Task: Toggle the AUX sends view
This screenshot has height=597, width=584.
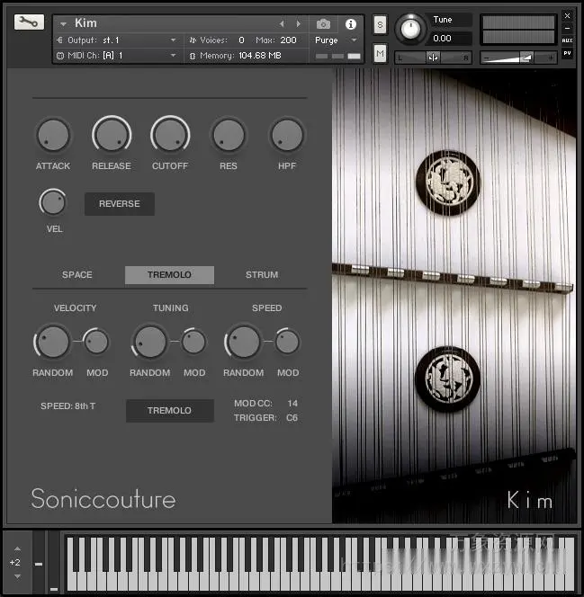Action: [x=567, y=40]
